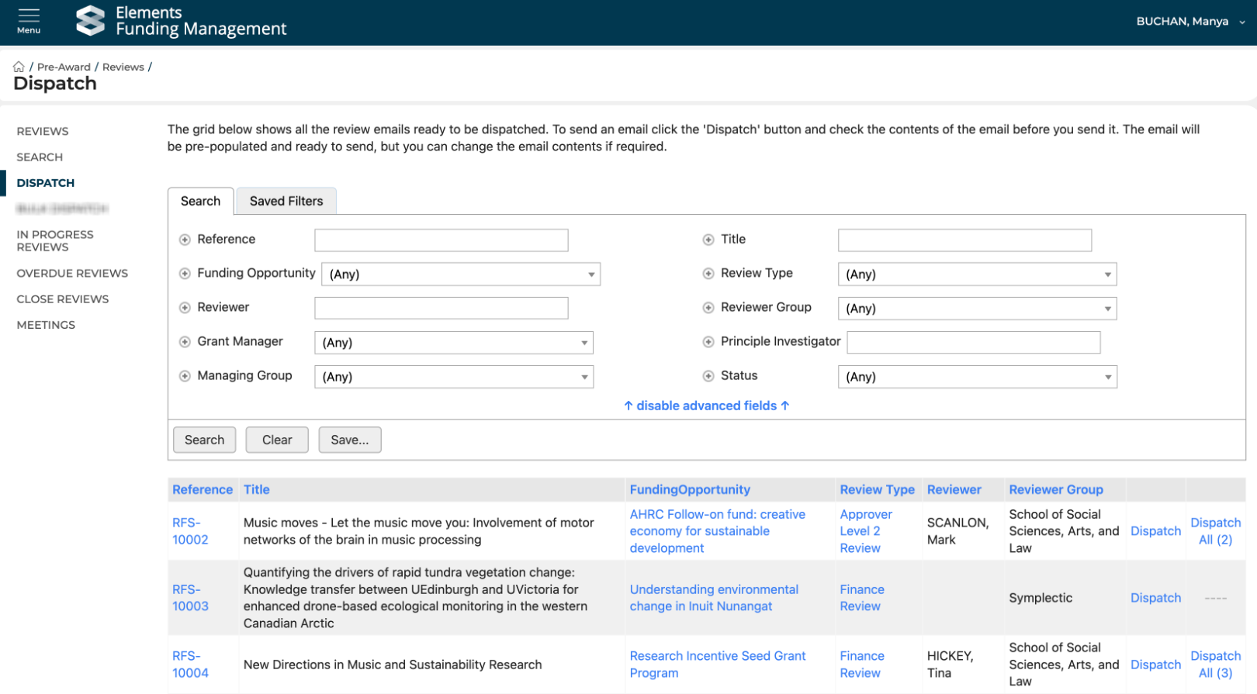Select Close Reviews in the sidebar
This screenshot has width=1257, height=694.
pos(63,299)
